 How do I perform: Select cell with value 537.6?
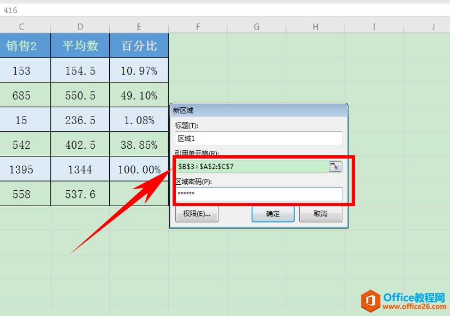(80, 194)
